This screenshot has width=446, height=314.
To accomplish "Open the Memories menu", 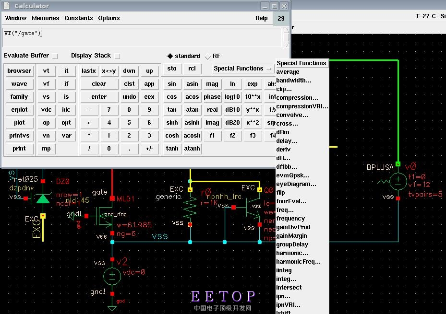I will click(x=45, y=18).
